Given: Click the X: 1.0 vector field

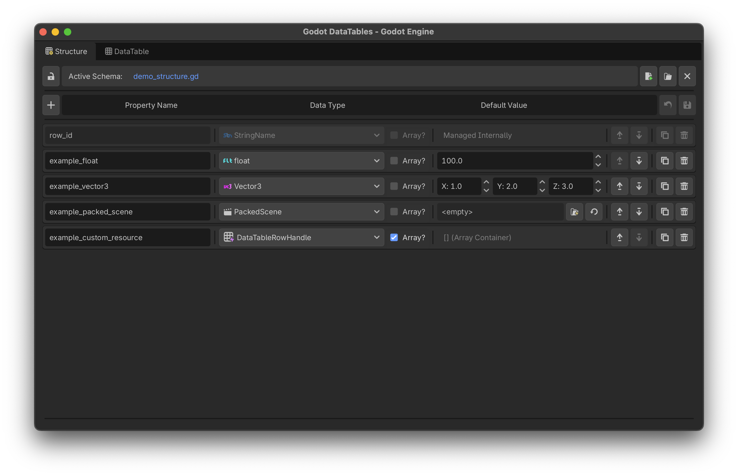Looking at the screenshot, I should click(459, 186).
